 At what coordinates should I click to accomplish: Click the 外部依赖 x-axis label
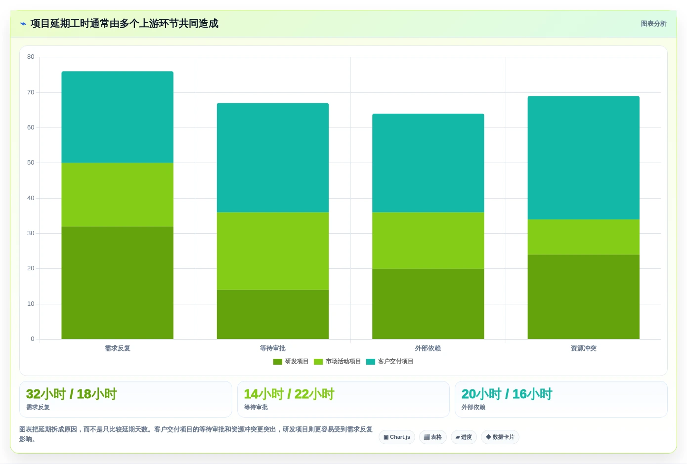428,348
